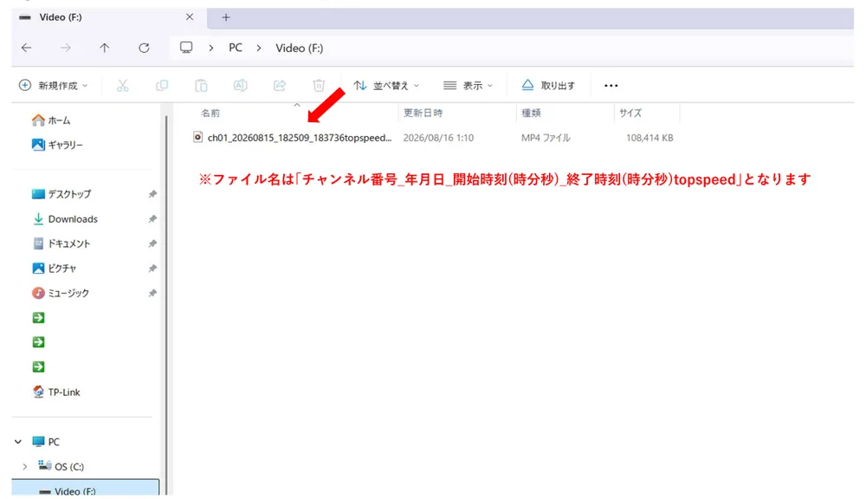Collapse the PC tree node
The image size is (866, 499).
coord(18,442)
